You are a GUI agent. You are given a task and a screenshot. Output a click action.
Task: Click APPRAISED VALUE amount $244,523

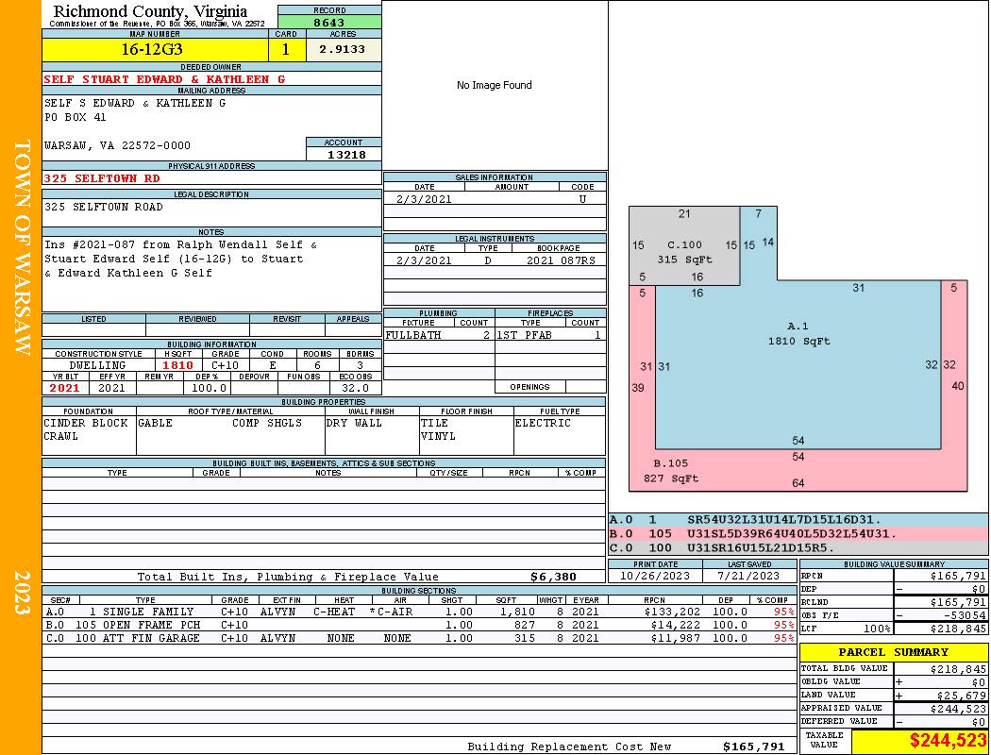click(x=958, y=709)
